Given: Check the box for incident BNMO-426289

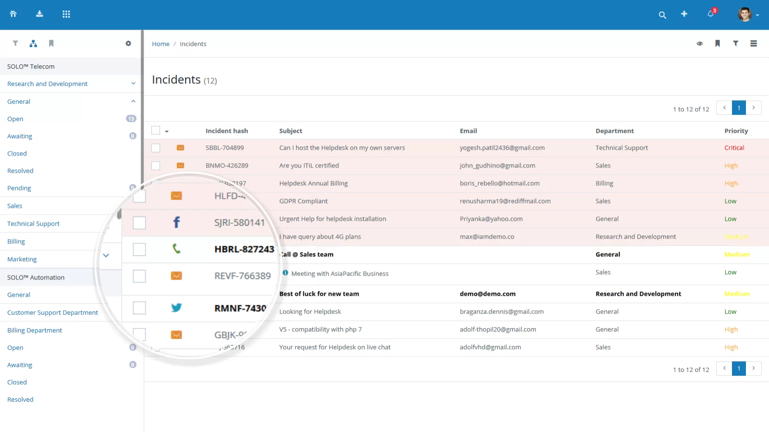Looking at the screenshot, I should [x=156, y=166].
